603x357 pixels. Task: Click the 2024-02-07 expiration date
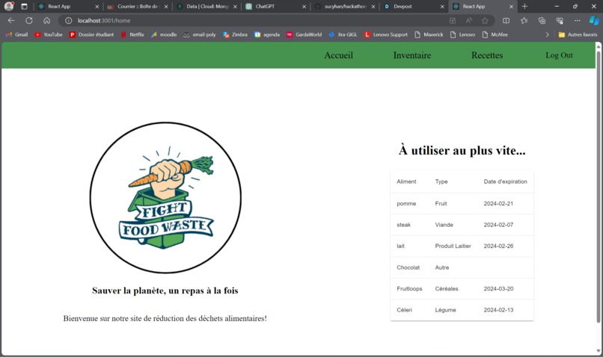click(x=498, y=225)
